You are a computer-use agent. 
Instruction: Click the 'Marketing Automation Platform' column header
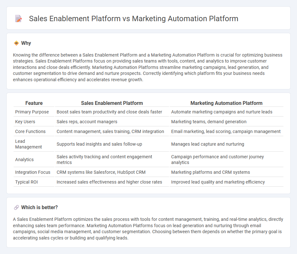click(x=226, y=103)
